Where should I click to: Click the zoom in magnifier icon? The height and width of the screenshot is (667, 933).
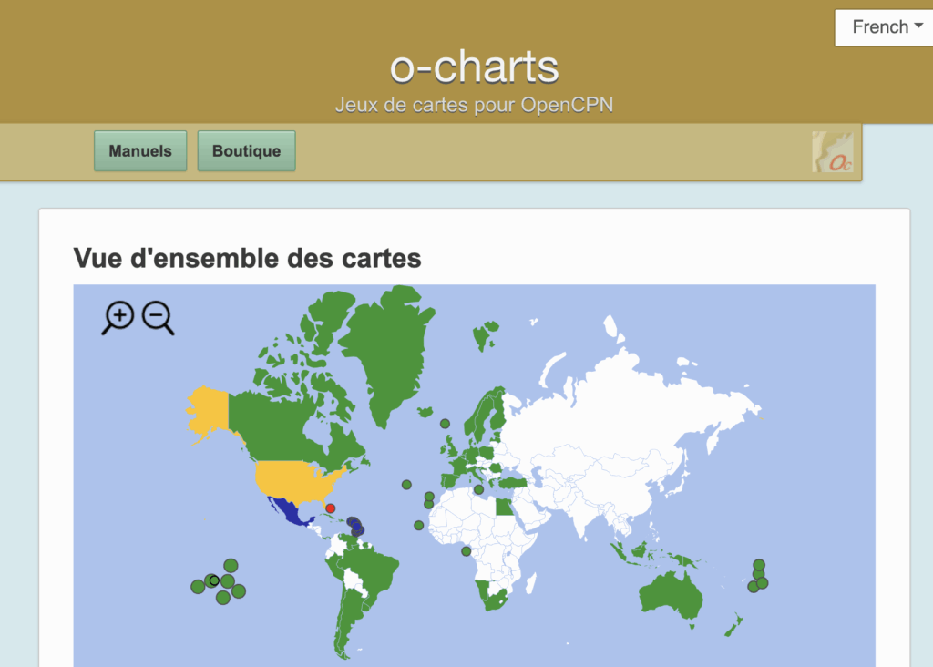[x=118, y=317]
